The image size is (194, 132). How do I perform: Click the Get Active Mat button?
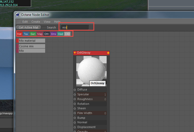coord(29,27)
